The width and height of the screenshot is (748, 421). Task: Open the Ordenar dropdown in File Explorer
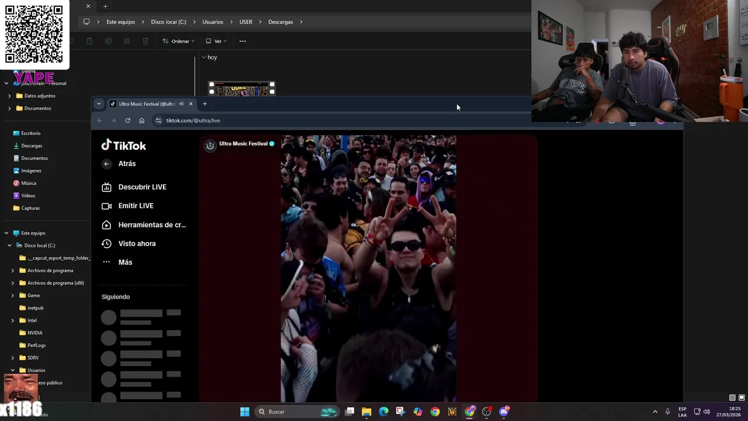[178, 41]
